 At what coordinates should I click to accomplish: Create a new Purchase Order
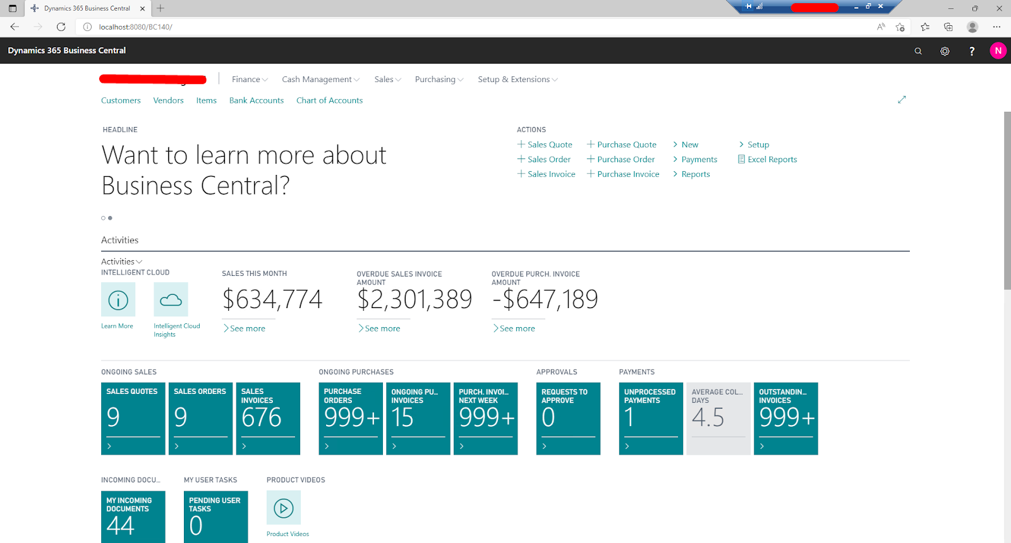621,159
